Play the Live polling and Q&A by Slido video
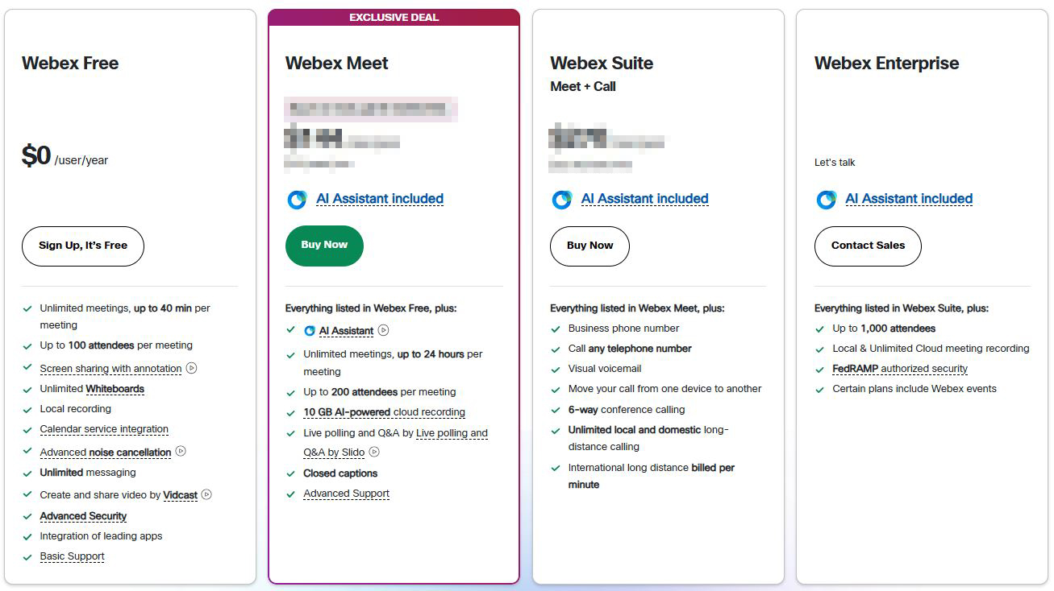This screenshot has width=1054, height=591. click(x=373, y=453)
